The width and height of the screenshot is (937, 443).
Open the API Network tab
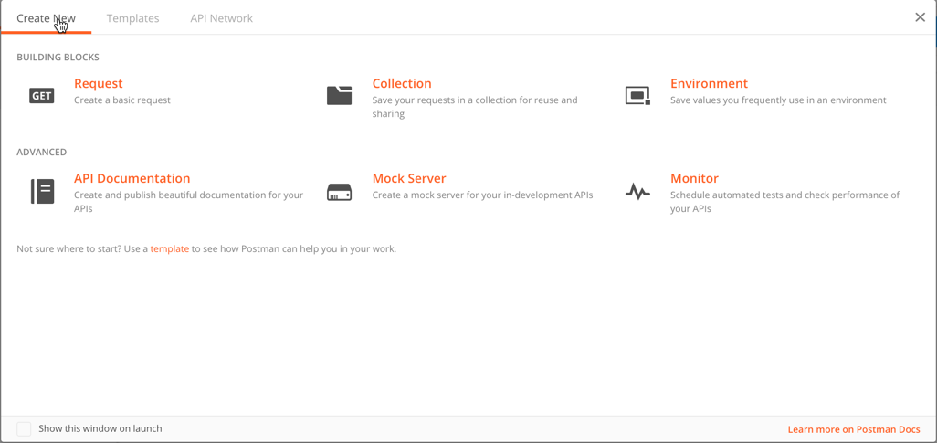222,18
